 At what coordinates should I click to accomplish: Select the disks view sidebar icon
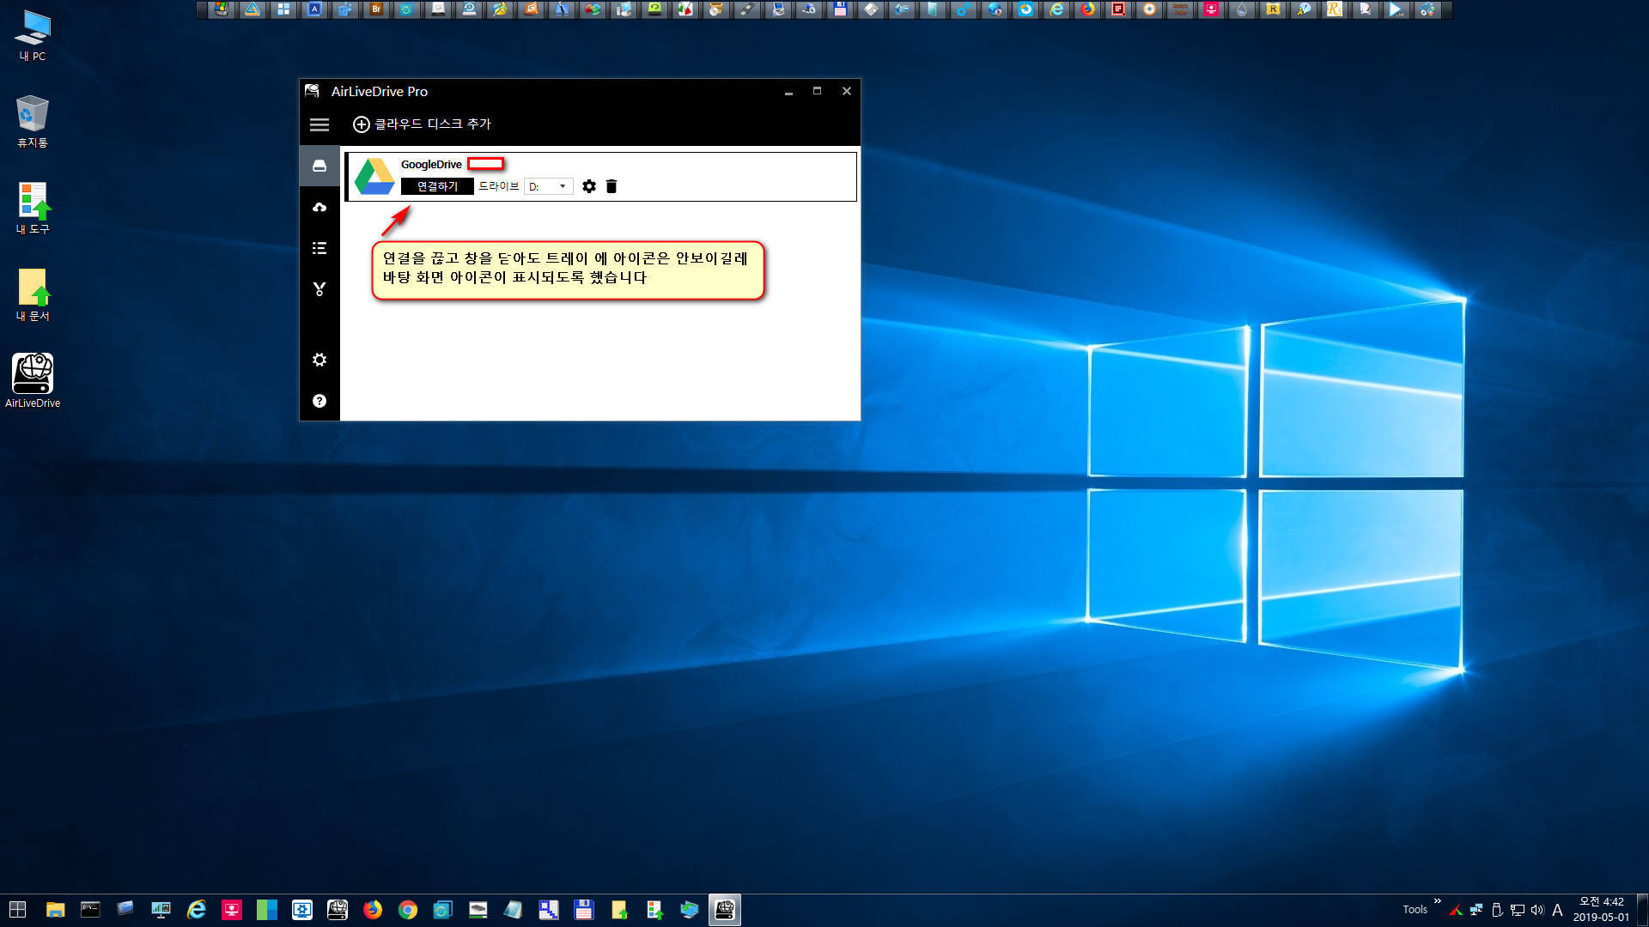319,166
